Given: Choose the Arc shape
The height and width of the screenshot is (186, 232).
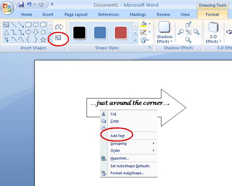Looking at the screenshot, I should (x=14, y=39).
